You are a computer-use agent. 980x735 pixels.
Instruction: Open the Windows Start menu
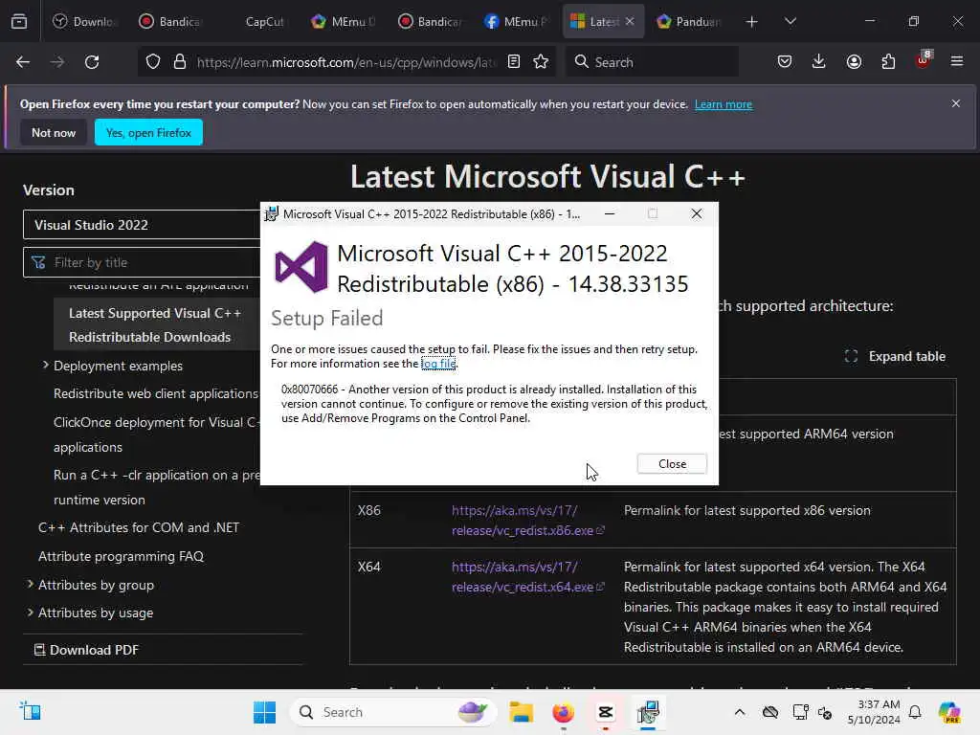[x=264, y=712]
